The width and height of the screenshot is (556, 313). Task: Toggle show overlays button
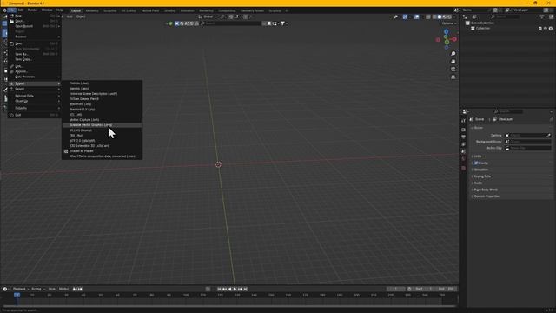pyautogui.click(x=417, y=17)
